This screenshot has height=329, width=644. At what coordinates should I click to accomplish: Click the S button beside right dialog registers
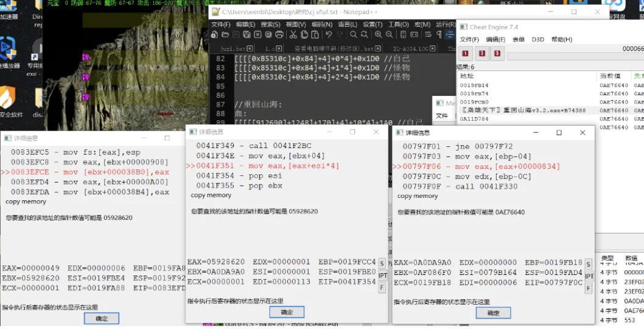pos(589,264)
